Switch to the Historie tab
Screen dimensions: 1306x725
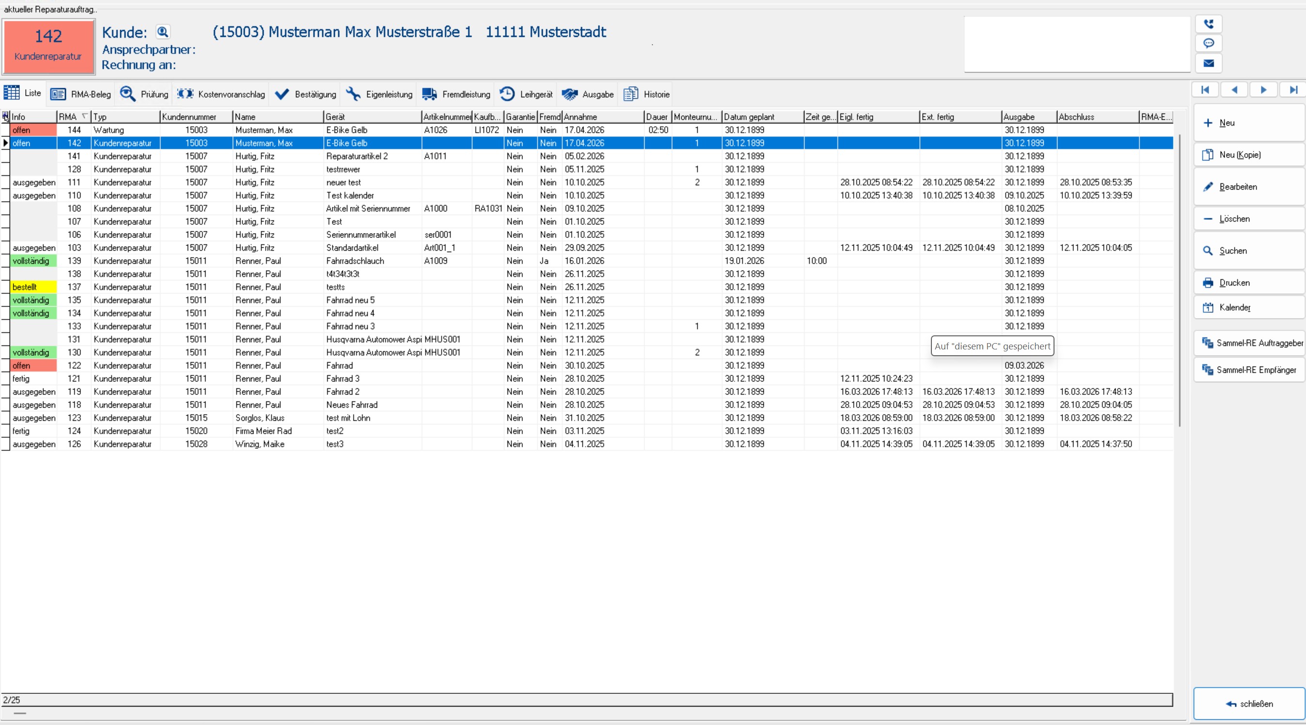(x=647, y=95)
